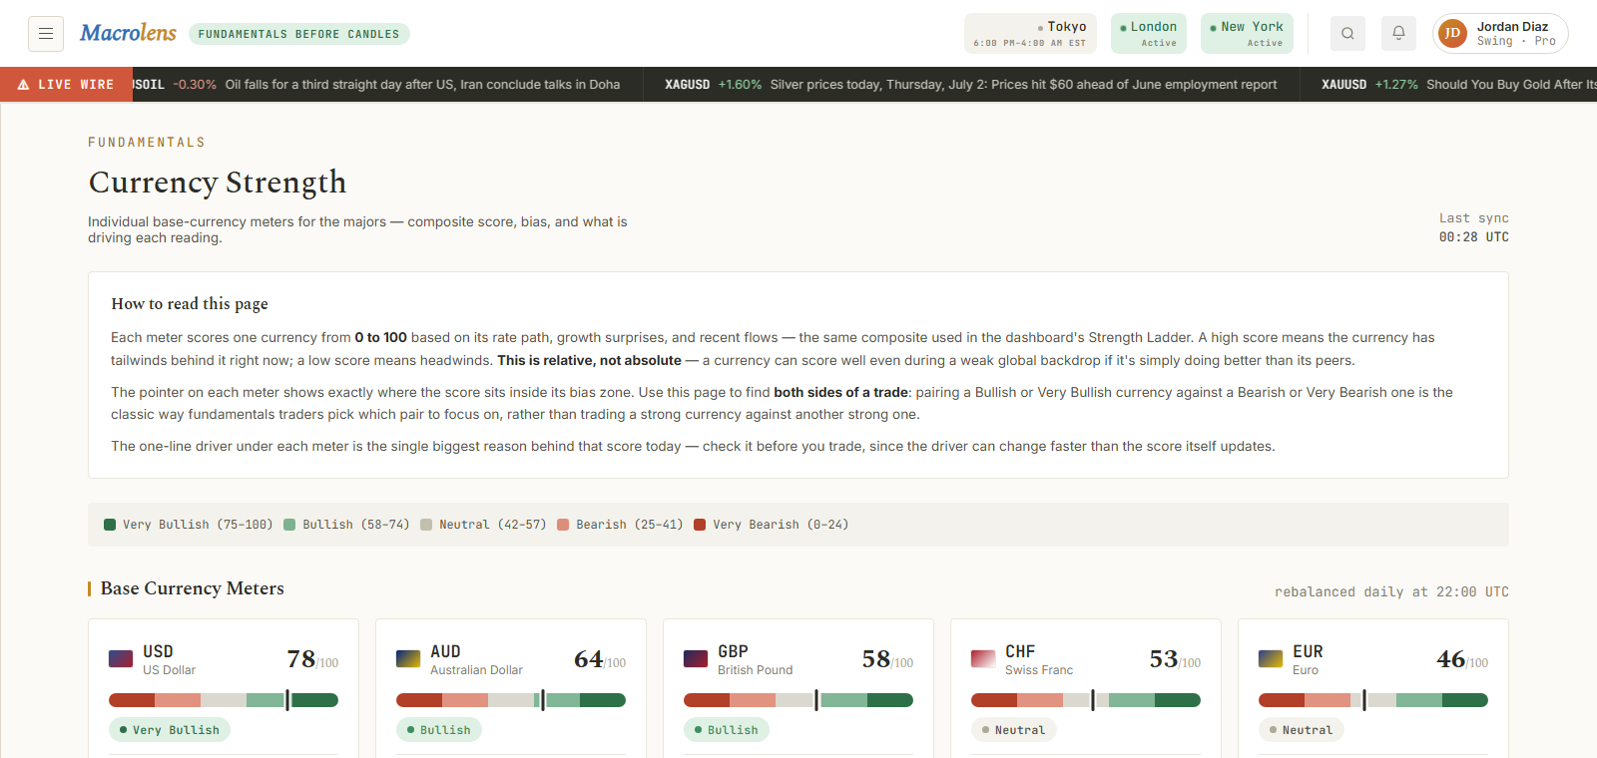Click the AUD score 64

(x=589, y=659)
